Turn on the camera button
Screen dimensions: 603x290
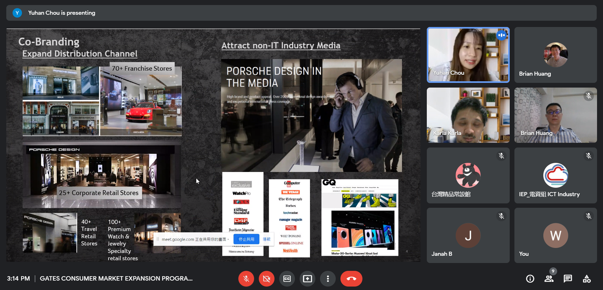point(267,279)
